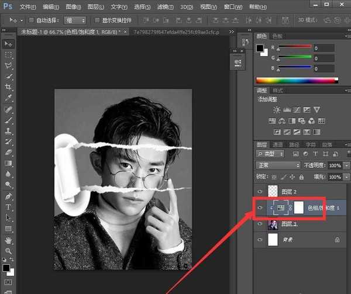This screenshot has width=351, height=294.
Task: Hide 图层 2 using eye icon
Action: point(261,192)
